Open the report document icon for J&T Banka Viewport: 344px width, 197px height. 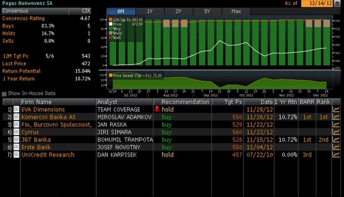coord(16,139)
